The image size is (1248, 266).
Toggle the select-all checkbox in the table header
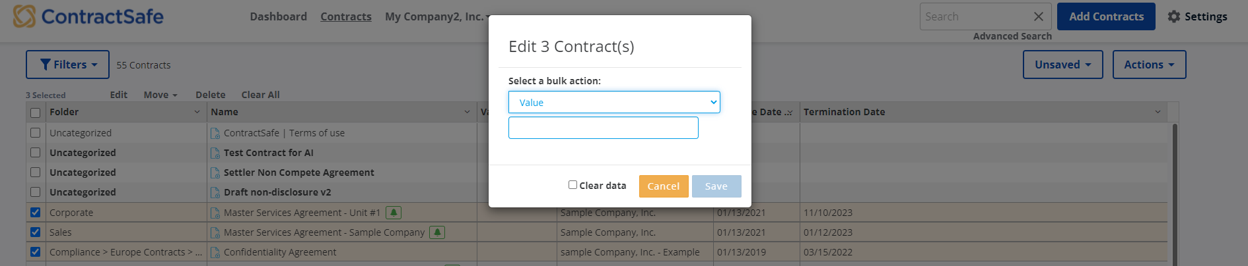coord(36,113)
